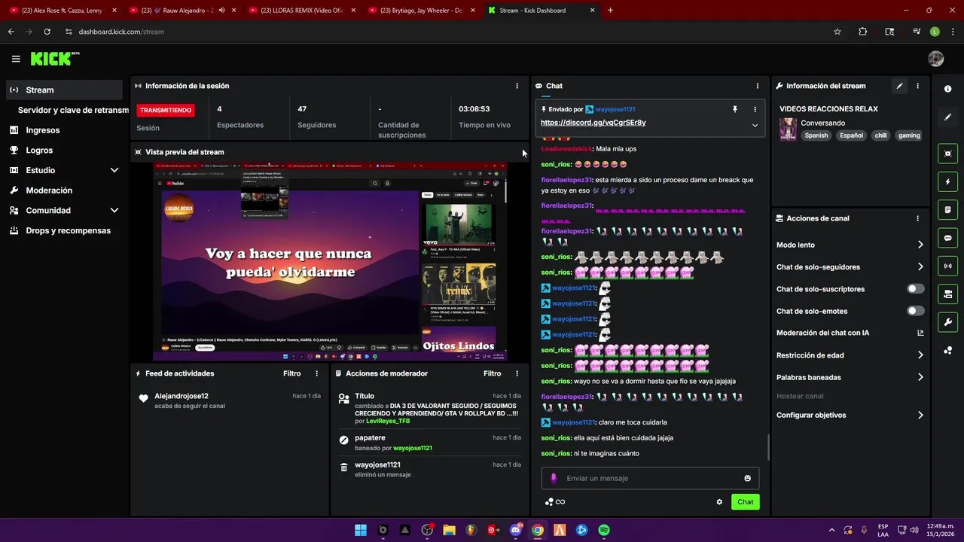Open pinned message options menu
Image resolution: width=964 pixels, height=542 pixels.
pos(755,109)
